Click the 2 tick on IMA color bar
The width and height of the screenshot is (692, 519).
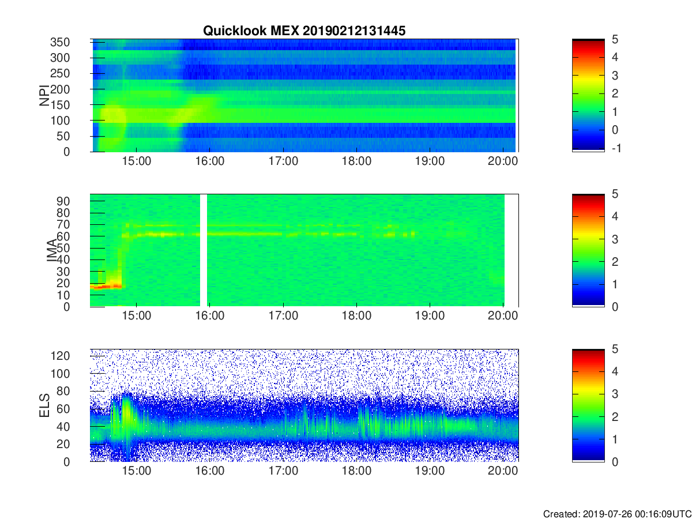coord(615,262)
